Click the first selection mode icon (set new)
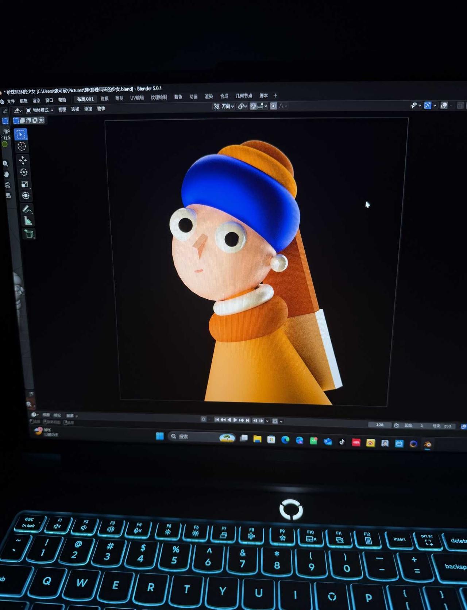Image resolution: width=467 pixels, height=610 pixels. point(16,120)
